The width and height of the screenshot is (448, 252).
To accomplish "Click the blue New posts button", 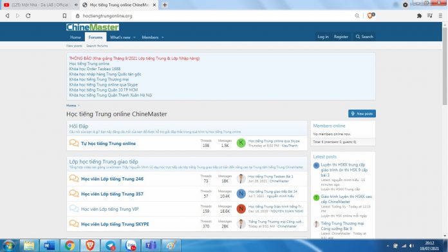I will [x=362, y=113].
